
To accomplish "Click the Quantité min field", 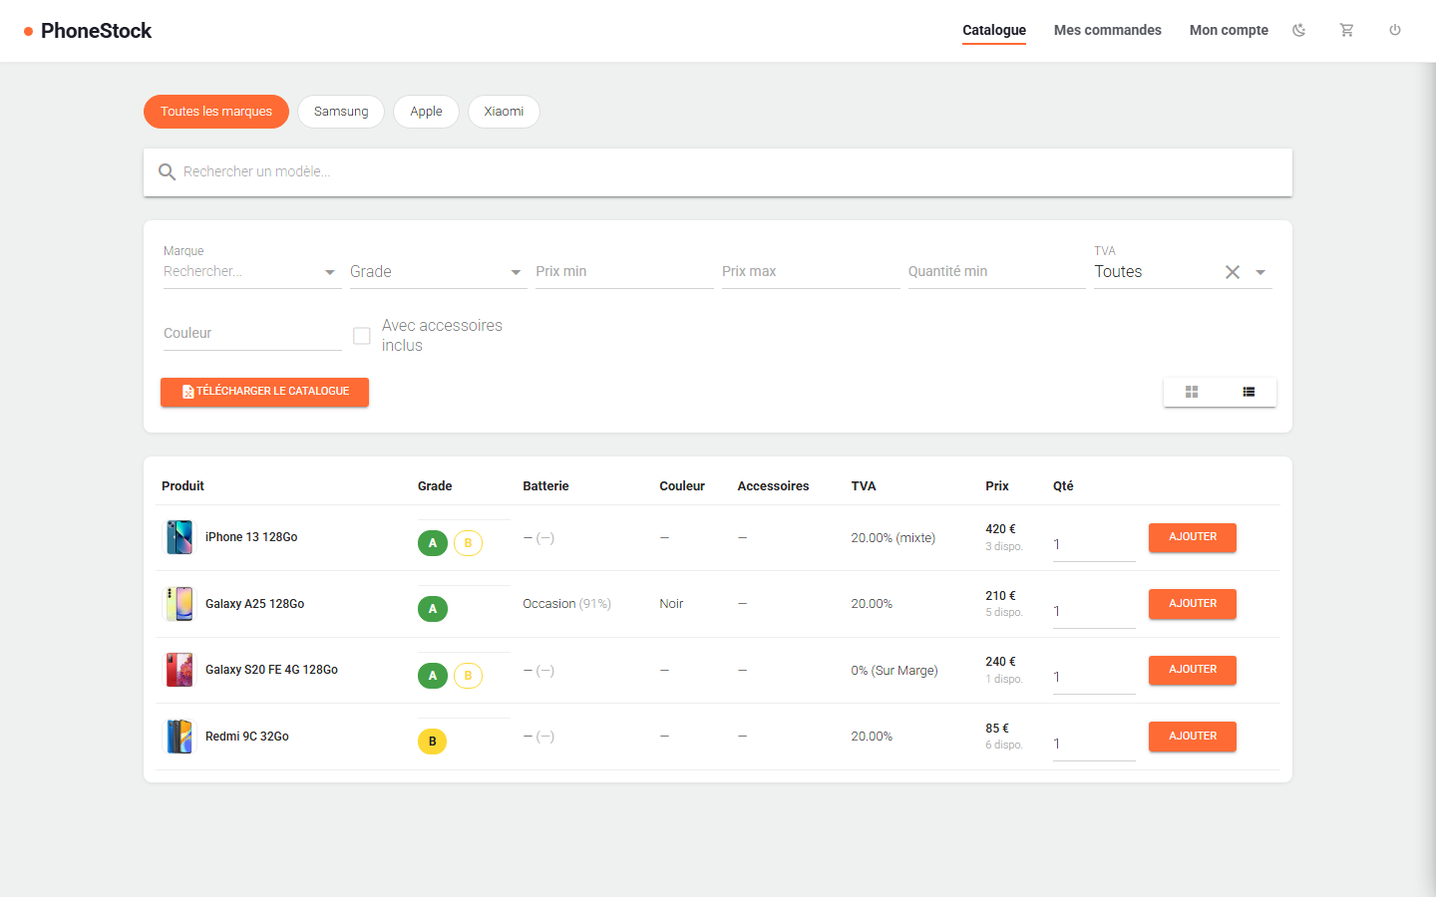I will 996,272.
